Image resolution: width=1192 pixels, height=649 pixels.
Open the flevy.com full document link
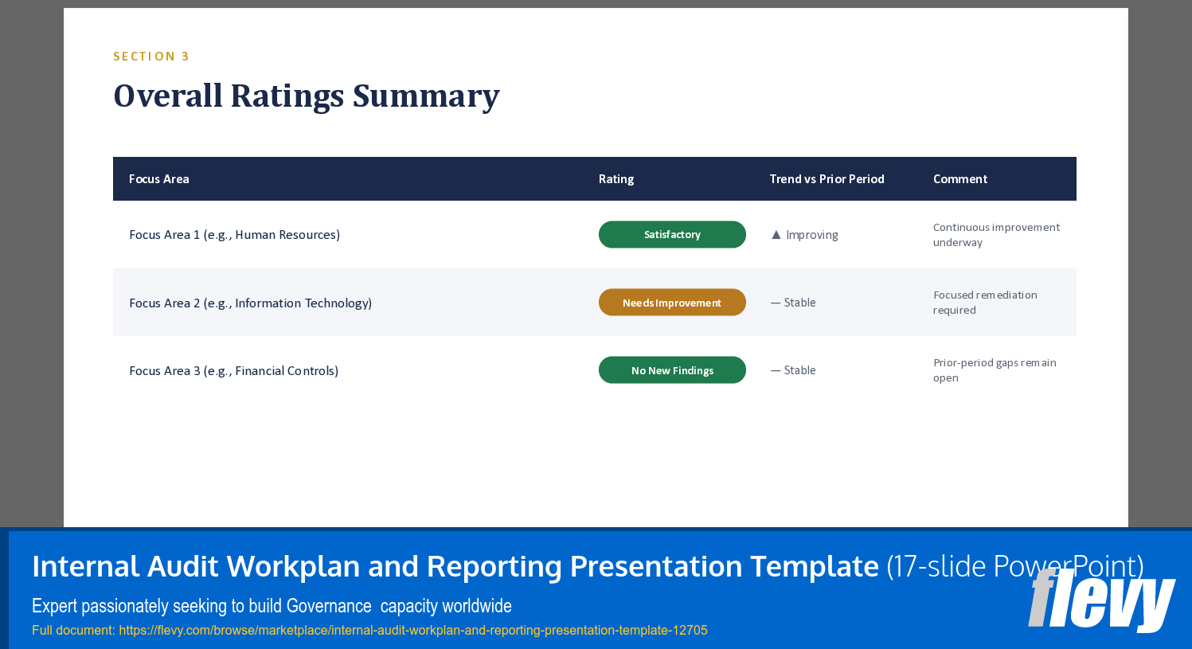[413, 630]
